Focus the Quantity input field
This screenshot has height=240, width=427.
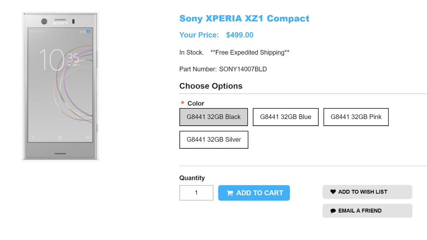(x=196, y=193)
